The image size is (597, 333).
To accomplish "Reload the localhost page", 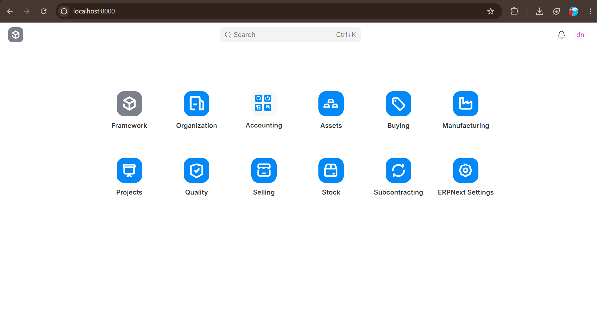I will coord(44,11).
